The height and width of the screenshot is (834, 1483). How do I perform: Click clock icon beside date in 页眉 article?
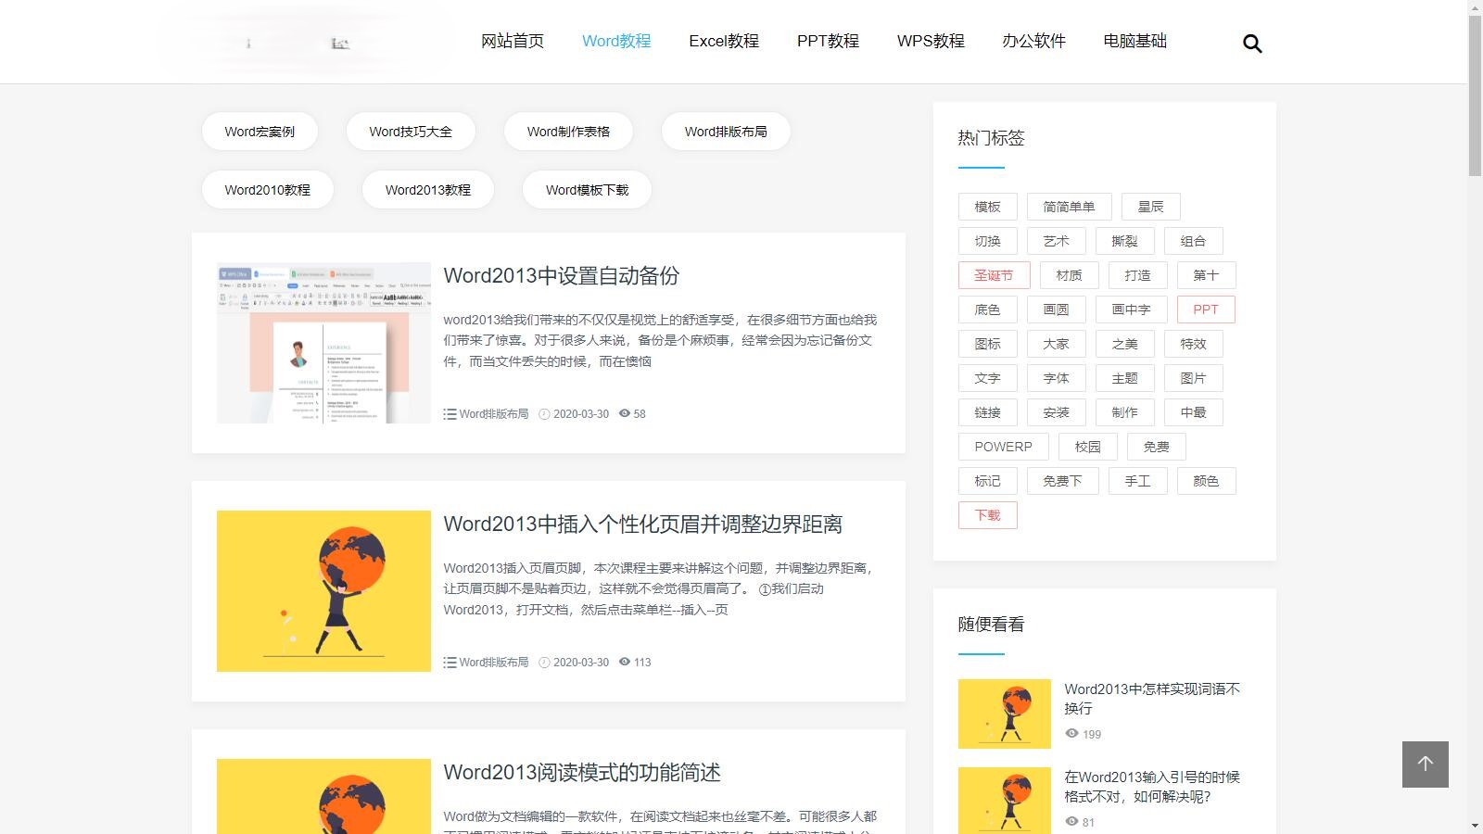[x=544, y=663]
